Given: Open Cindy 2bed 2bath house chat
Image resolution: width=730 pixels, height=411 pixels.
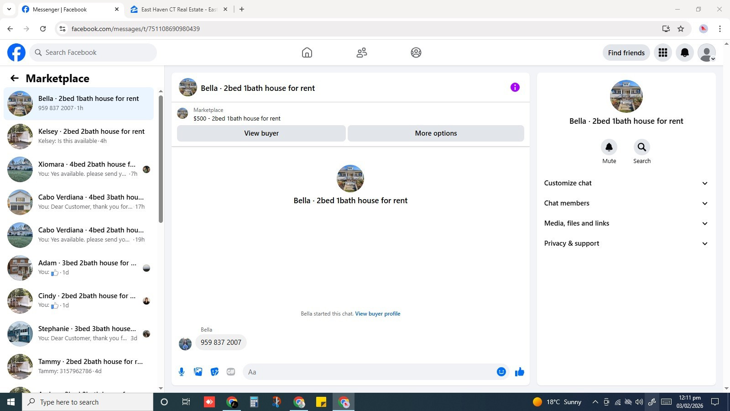Looking at the screenshot, I should [x=78, y=301].
